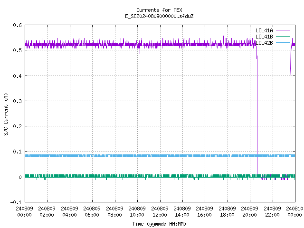
Task: Click the 0.5 y-axis tick label
Action: click(17, 50)
